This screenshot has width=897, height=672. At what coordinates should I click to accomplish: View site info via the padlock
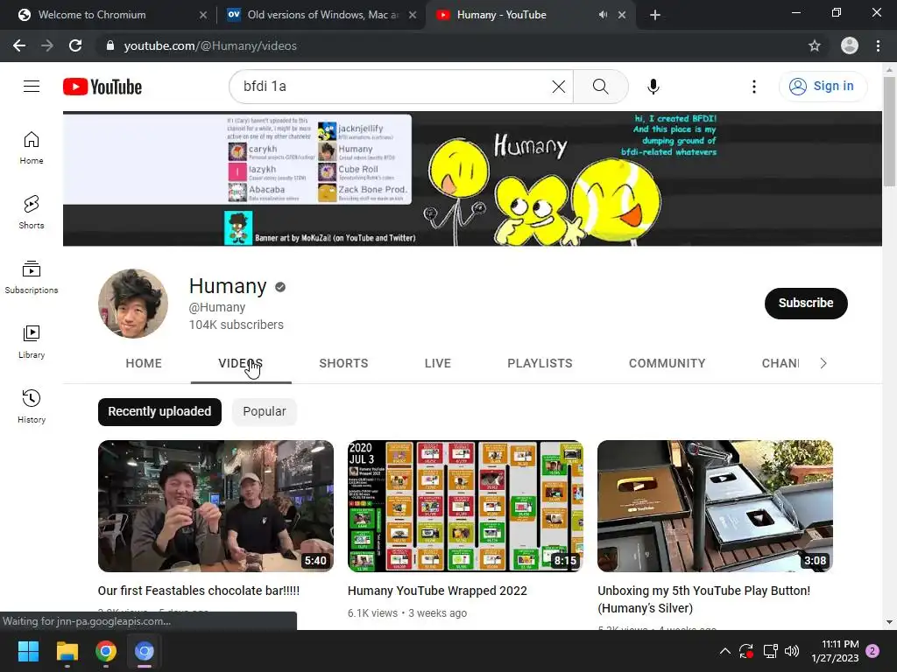[109, 45]
